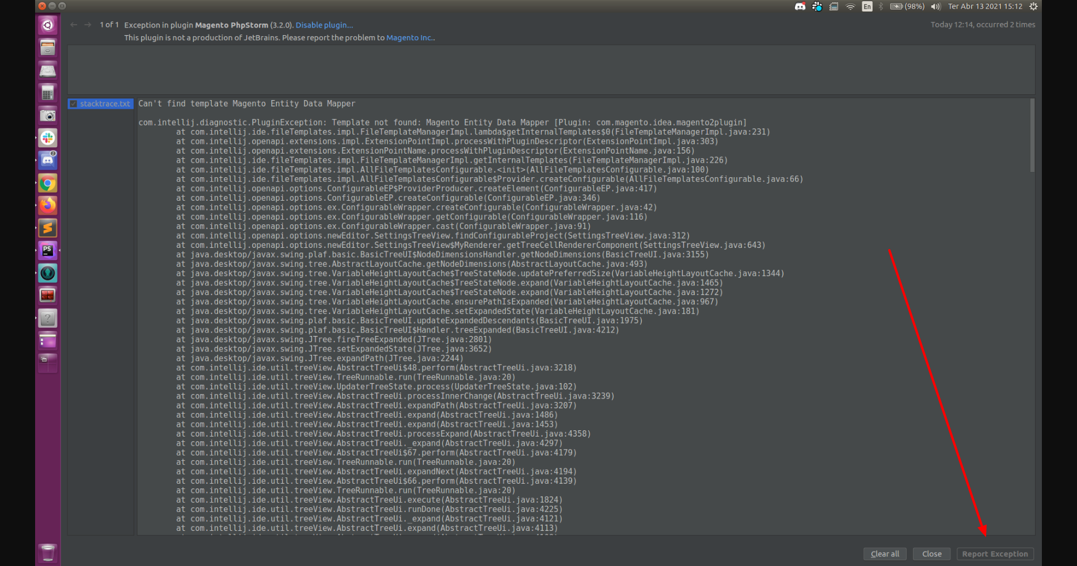Viewport: 1077px width, 566px height.
Task: Open Firefox from the dock
Action: pyautogui.click(x=48, y=205)
